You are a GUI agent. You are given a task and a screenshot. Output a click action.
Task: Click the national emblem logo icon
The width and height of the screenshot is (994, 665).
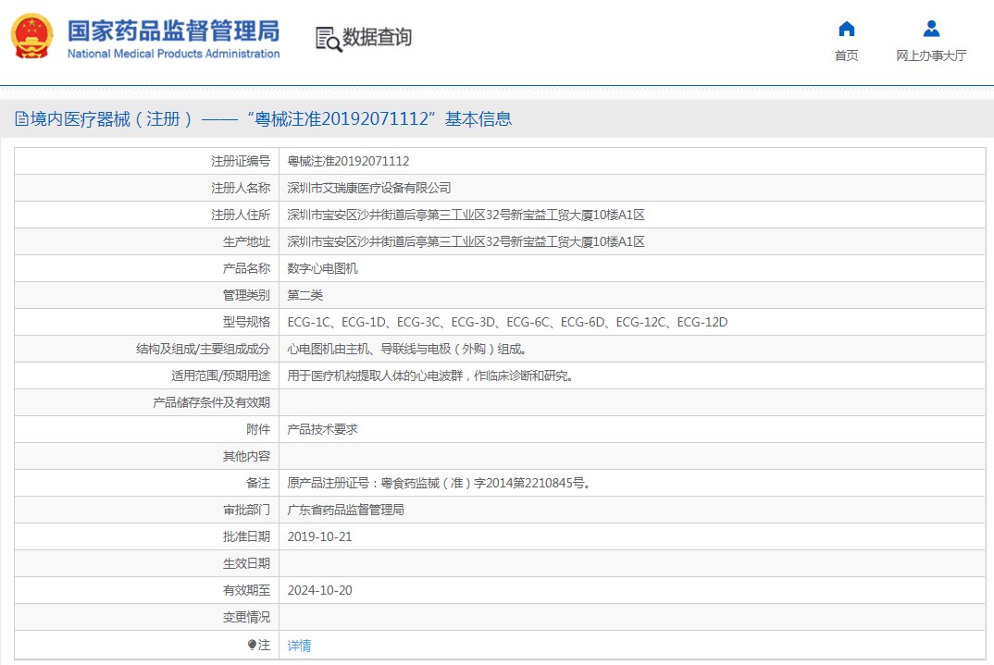(31, 36)
